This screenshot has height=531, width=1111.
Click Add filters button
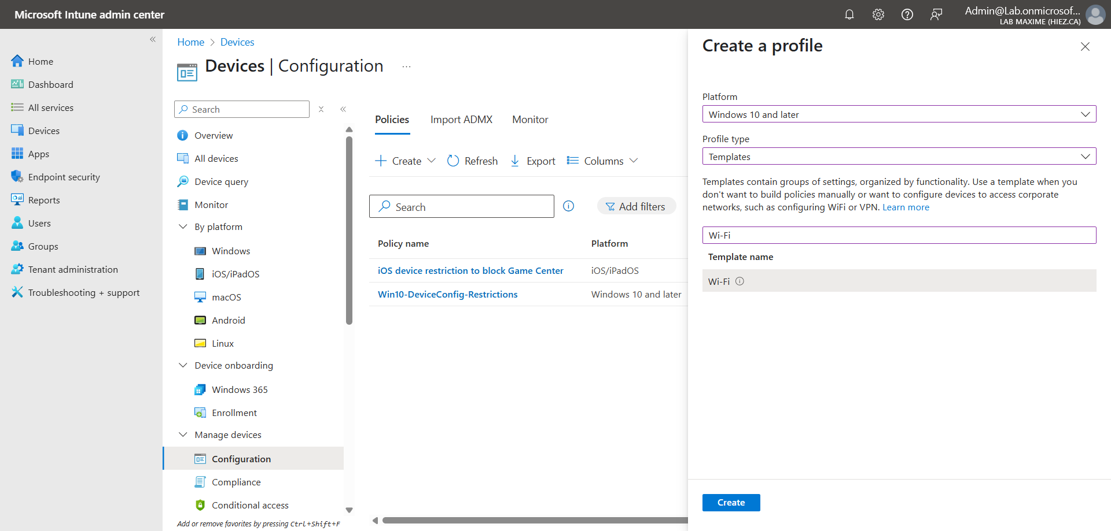pos(637,206)
